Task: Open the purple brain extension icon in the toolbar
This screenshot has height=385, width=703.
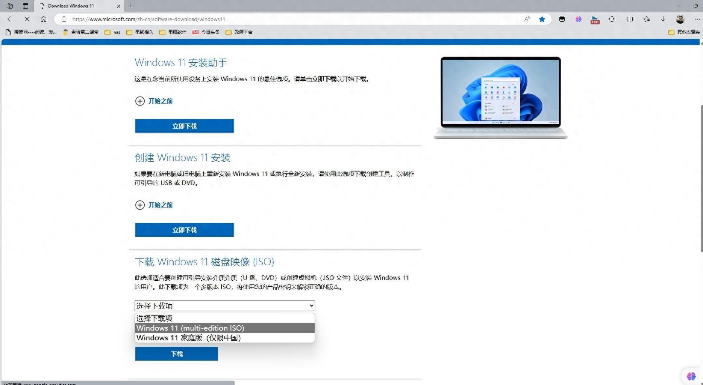Action: tap(579, 19)
